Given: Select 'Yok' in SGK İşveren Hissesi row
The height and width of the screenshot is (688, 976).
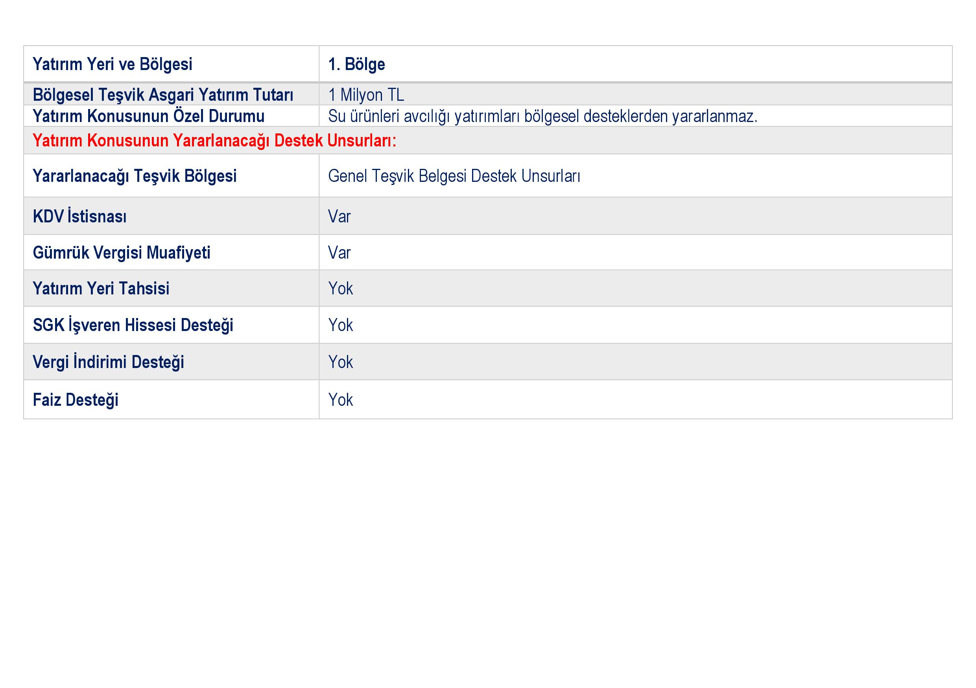Looking at the screenshot, I should coord(341,325).
